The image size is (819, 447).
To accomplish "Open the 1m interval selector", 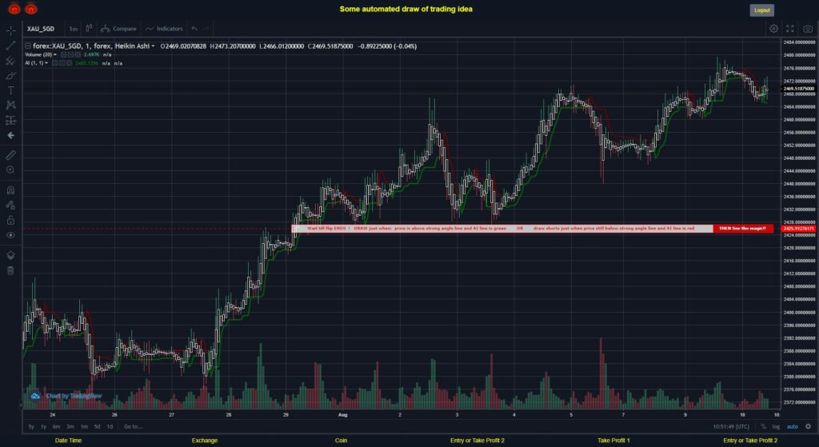I will point(74,29).
